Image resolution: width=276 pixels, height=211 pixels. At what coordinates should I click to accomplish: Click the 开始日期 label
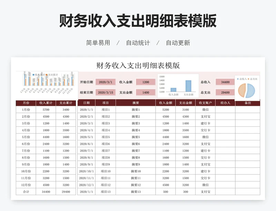tap(87, 82)
